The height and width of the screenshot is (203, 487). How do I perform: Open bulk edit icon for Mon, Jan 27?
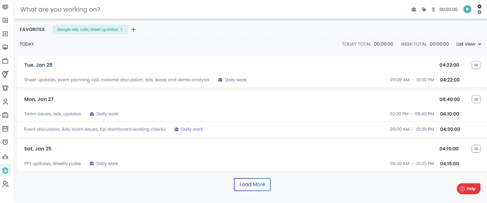476,99
